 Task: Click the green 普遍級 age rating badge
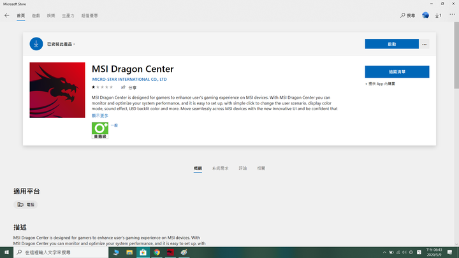click(100, 131)
